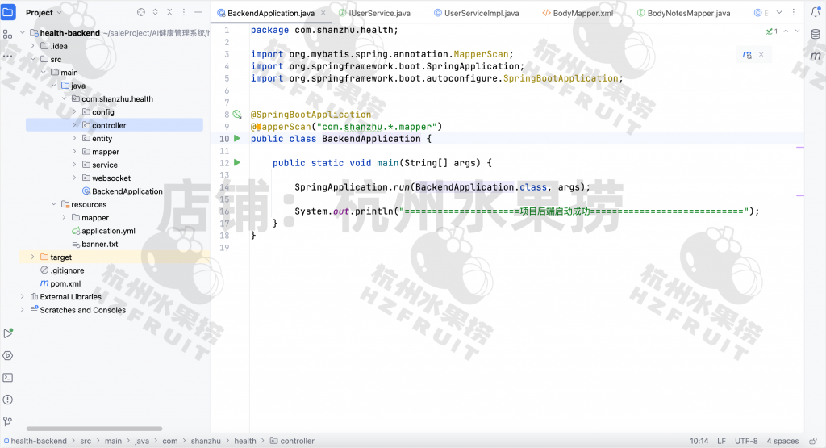
Task: Collapse all in the Project panel
Action: pyautogui.click(x=169, y=13)
